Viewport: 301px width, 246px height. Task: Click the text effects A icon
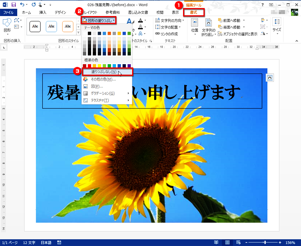tap(140, 34)
